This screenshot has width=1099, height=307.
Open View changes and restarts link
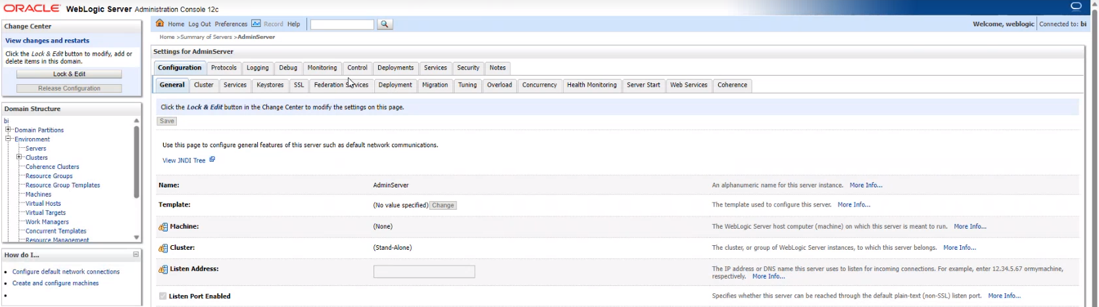point(47,41)
